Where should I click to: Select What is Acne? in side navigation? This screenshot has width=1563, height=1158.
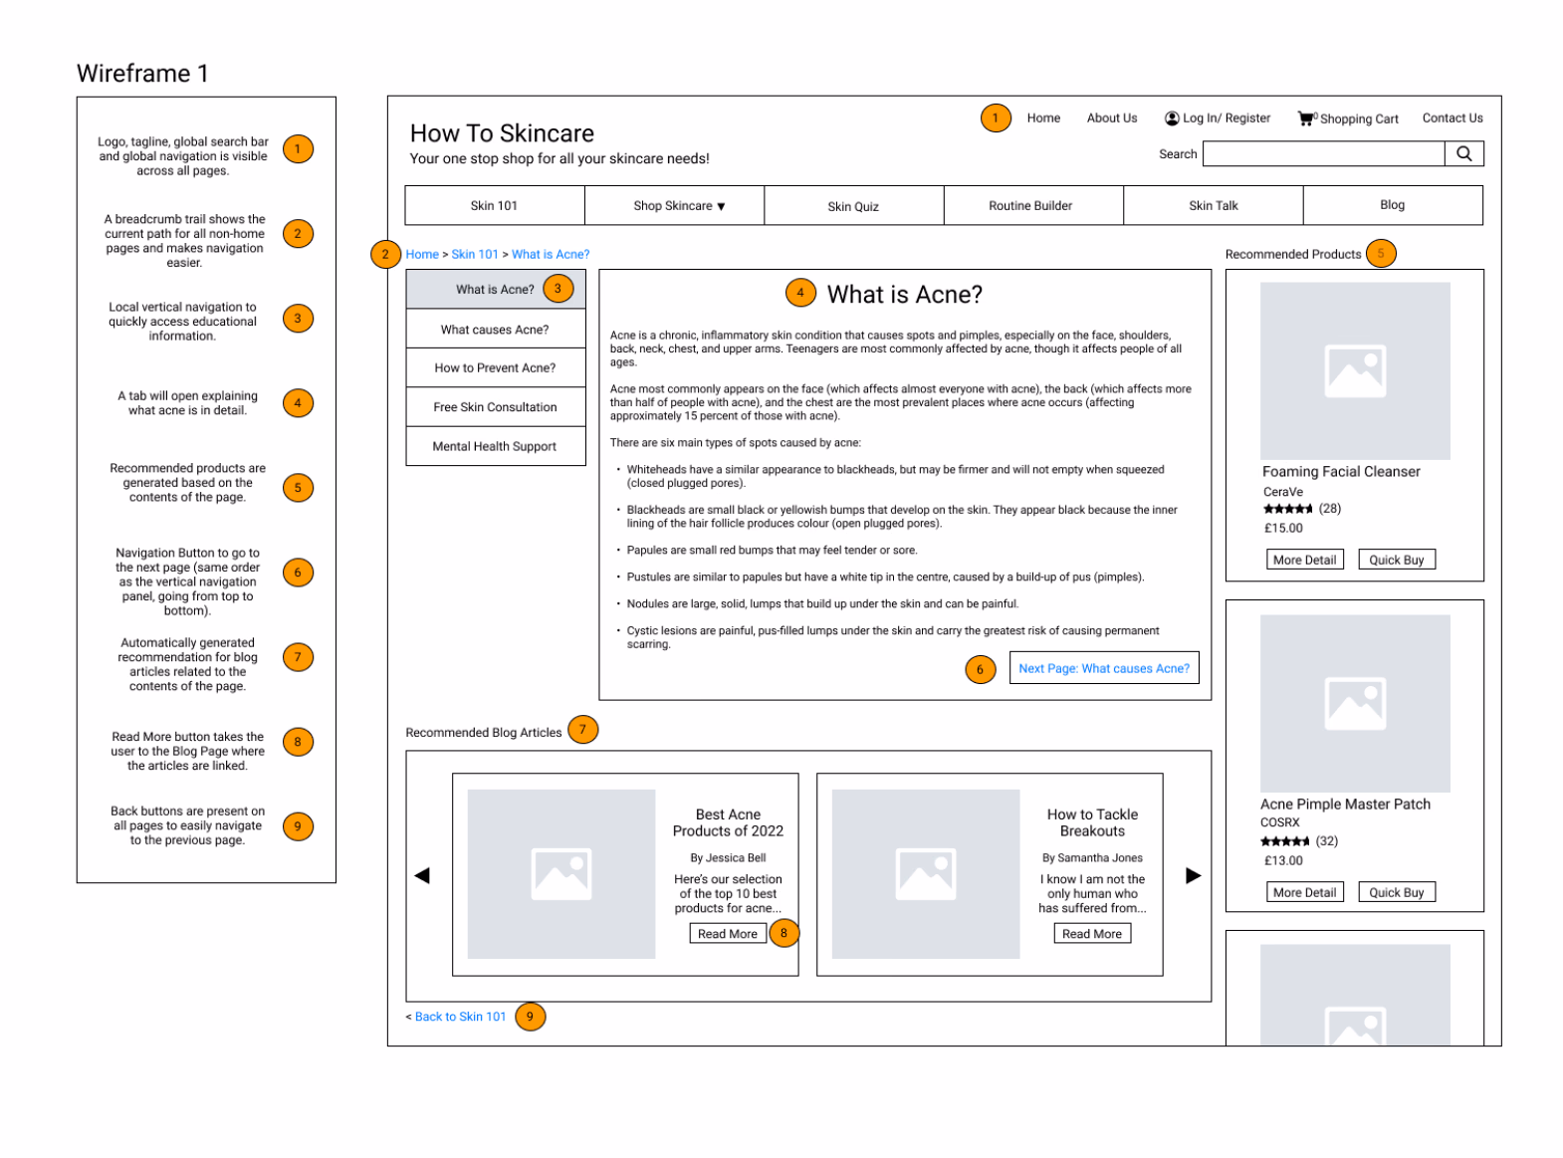point(496,290)
